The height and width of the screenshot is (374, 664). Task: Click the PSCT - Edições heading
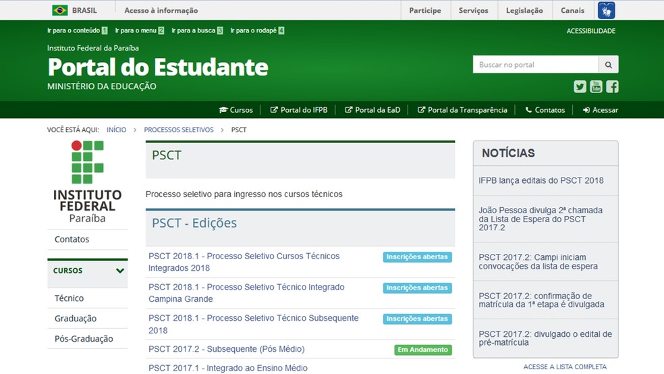click(194, 223)
